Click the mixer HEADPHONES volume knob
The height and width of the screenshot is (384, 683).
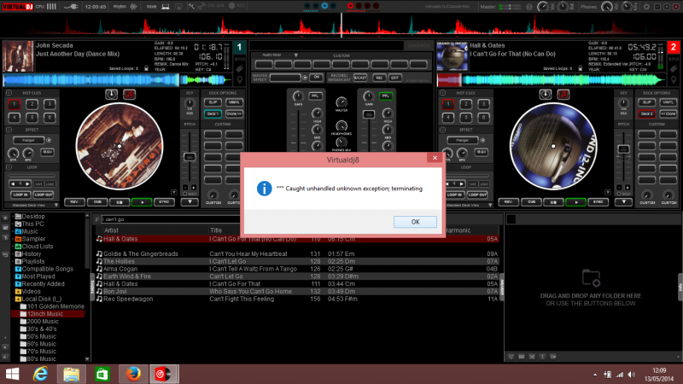pyautogui.click(x=341, y=125)
